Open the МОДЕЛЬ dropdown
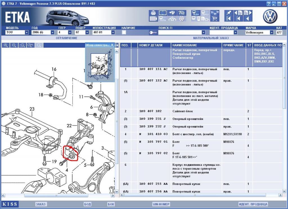The width and height of the screenshot is (288, 209). pos(27,32)
